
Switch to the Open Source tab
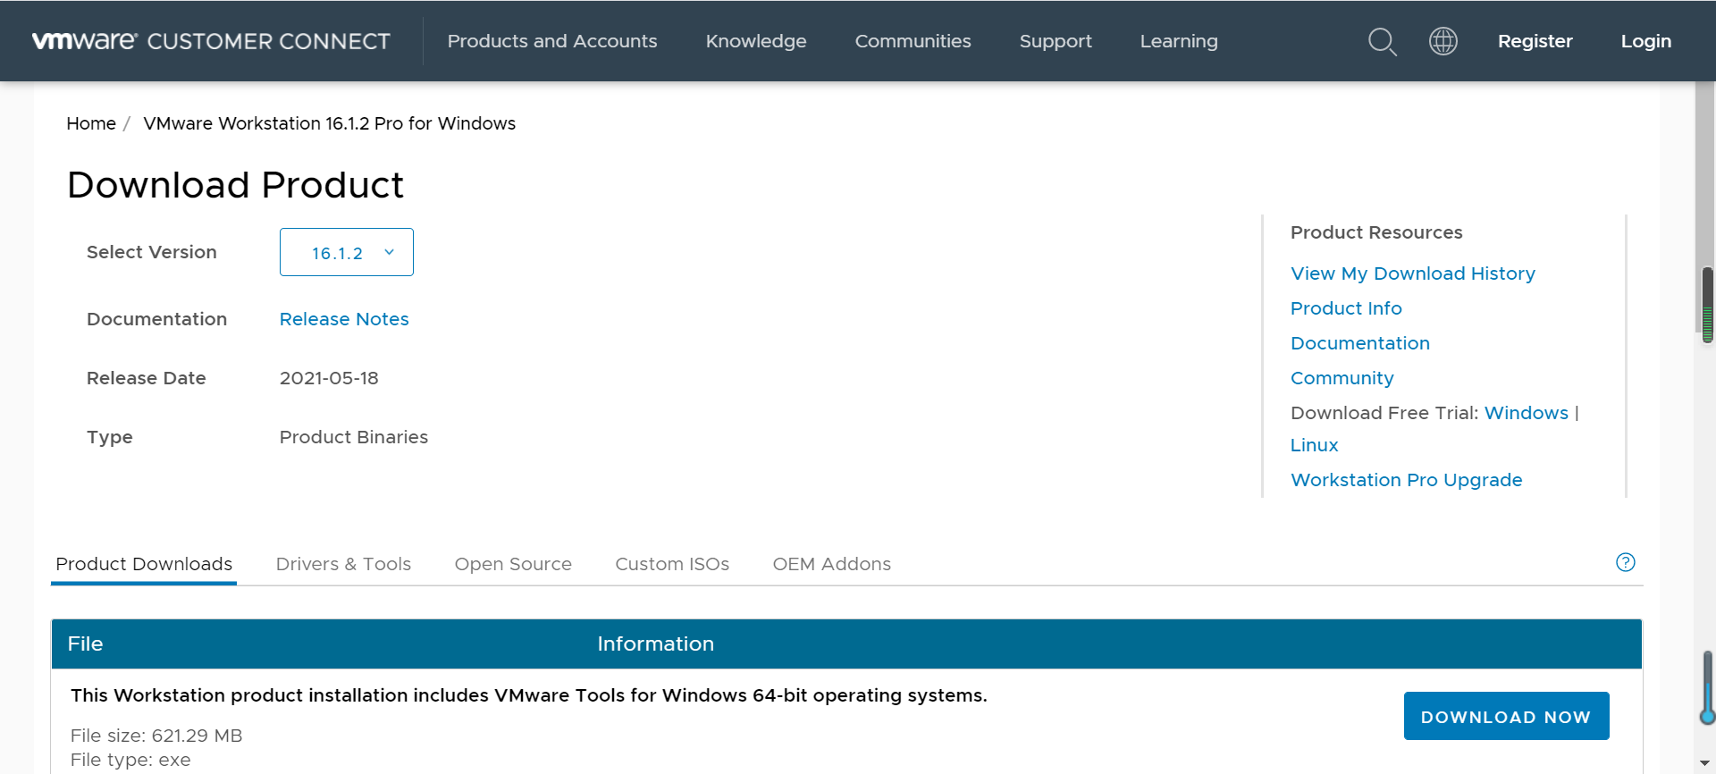tap(513, 564)
